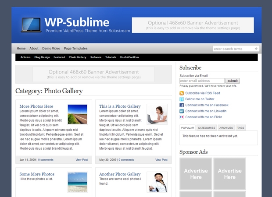Switch to the Tags tab
272x197 pixels.
pos(240,128)
